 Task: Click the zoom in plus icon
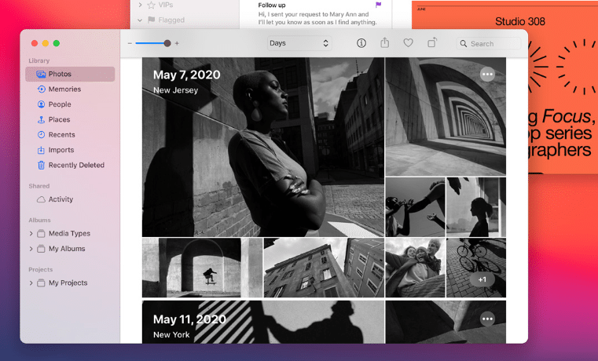point(177,43)
